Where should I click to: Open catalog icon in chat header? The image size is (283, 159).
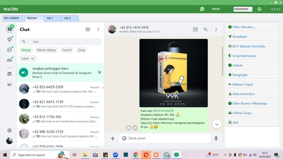coord(195,29)
